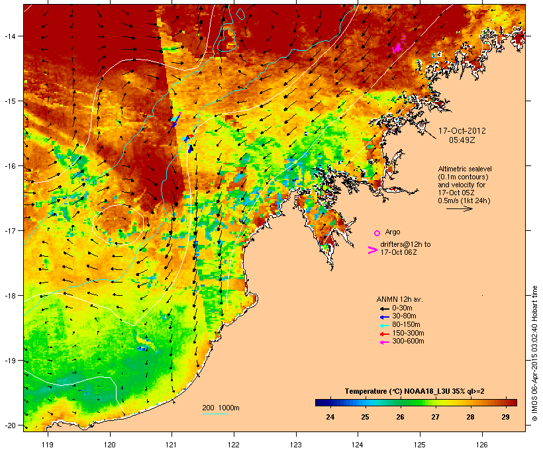Click the -17 latitude axis label
The image size is (543, 450).
coord(9,230)
